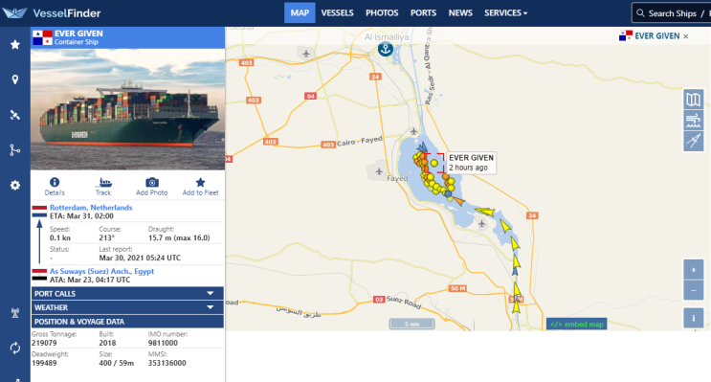Open the VESSELS page
Screen dimensions: 711x382
(x=338, y=12)
